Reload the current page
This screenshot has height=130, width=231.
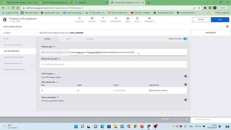[13, 8]
